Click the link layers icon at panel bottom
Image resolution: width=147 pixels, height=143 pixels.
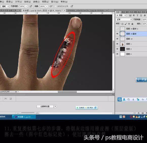point(135,113)
